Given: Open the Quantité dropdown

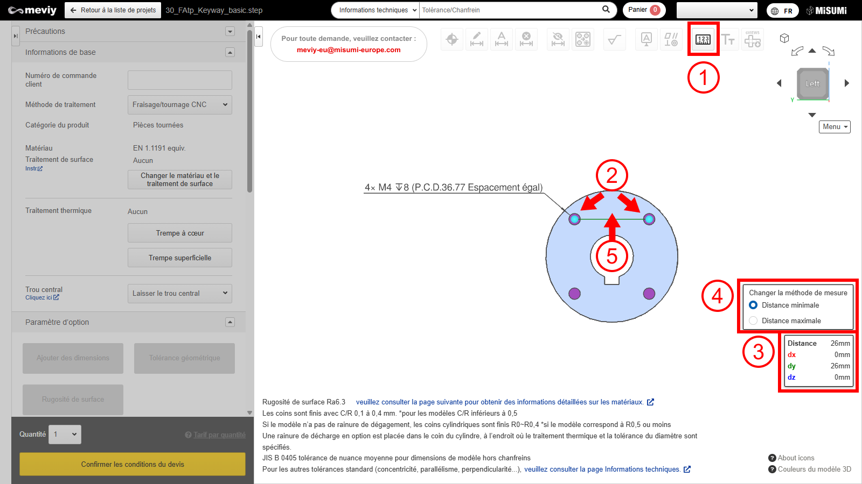Looking at the screenshot, I should click(x=65, y=435).
